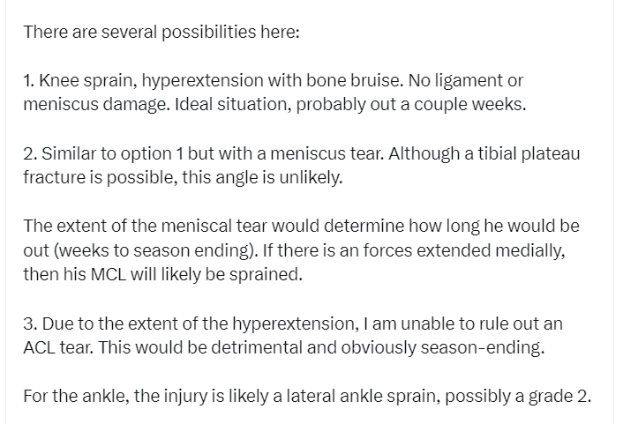Click the words "forces extended medially"
623x424 pixels.
click(472, 250)
